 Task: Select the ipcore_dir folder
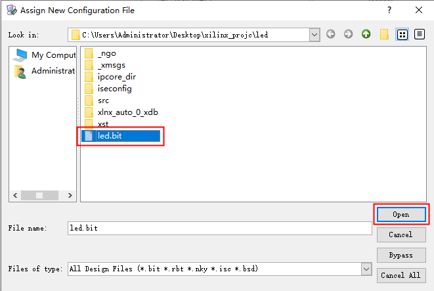(116, 77)
